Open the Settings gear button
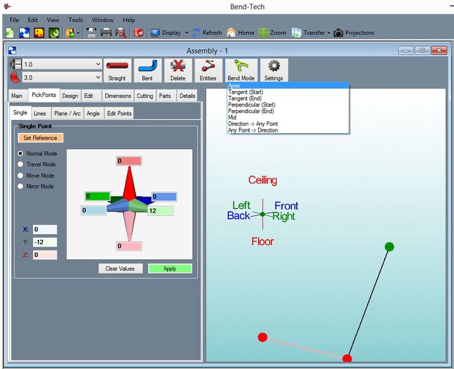This screenshot has height=369, width=454. 274,70
